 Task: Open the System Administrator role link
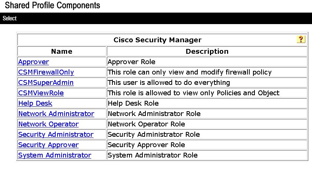click(55, 155)
